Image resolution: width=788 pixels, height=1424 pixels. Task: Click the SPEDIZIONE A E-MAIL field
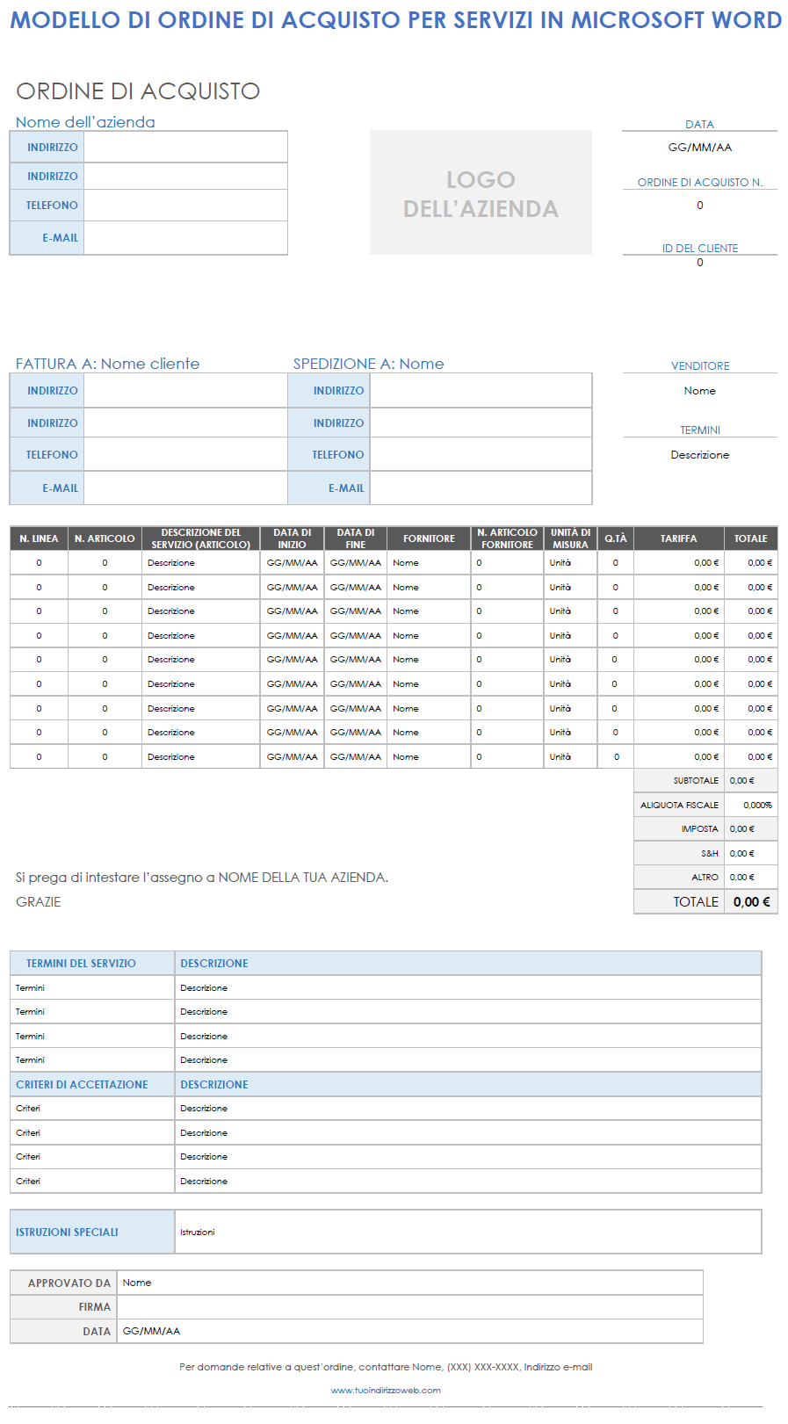[481, 488]
